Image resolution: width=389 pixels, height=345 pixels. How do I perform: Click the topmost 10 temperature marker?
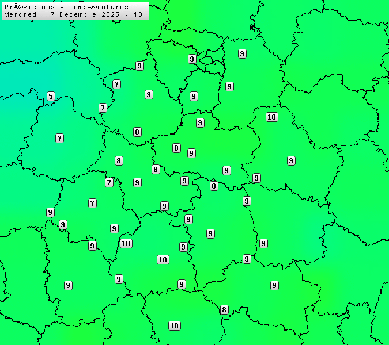point(272,117)
